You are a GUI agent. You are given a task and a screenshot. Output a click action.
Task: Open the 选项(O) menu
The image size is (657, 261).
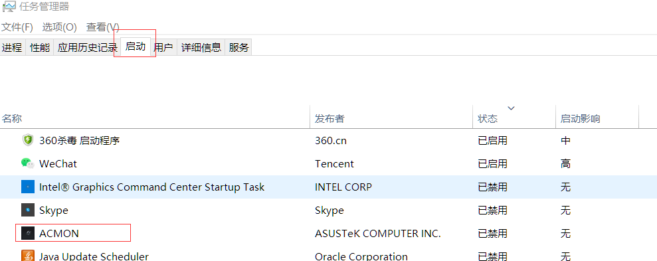(60, 27)
